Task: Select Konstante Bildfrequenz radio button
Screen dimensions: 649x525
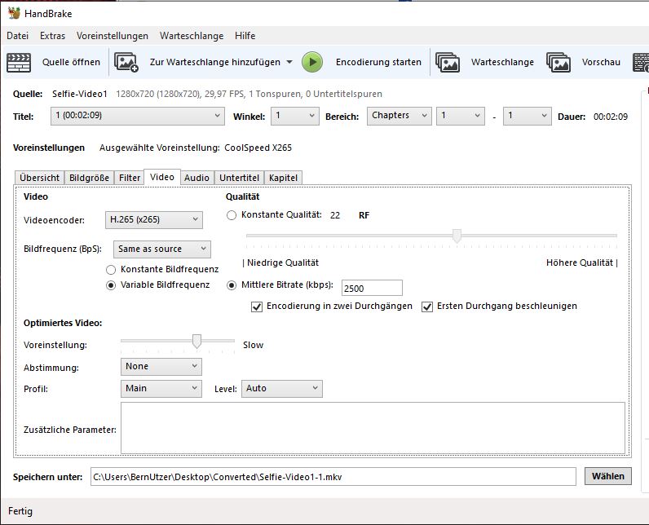Action: [111, 270]
